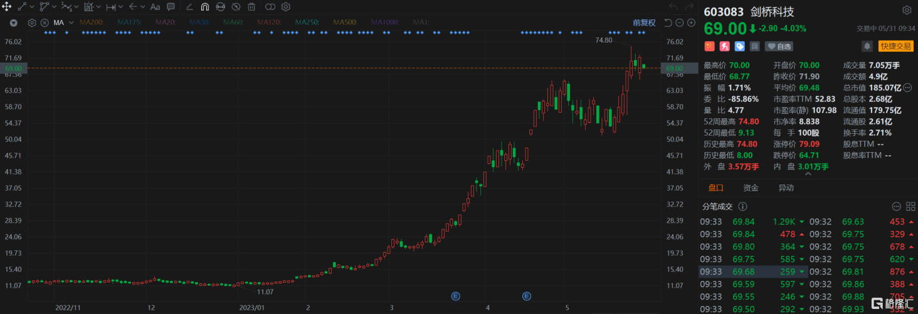This screenshot has height=314, width=918.
Task: Expand the wave pattern tool dropdown
Action: (76, 7)
